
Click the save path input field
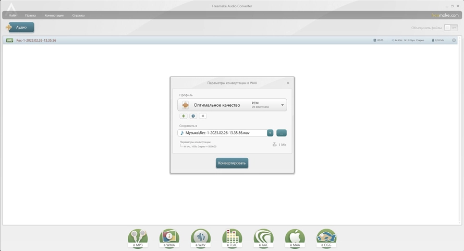pos(223,133)
